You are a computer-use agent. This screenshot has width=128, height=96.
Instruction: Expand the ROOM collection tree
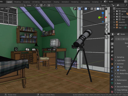pyautogui.click(x=114, y=11)
